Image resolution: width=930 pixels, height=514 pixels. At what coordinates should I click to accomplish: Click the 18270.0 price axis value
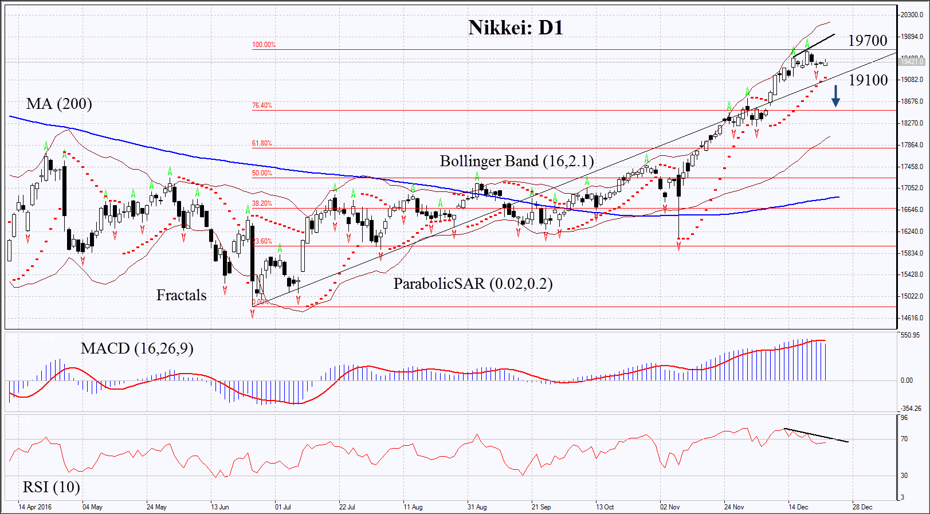(912, 123)
